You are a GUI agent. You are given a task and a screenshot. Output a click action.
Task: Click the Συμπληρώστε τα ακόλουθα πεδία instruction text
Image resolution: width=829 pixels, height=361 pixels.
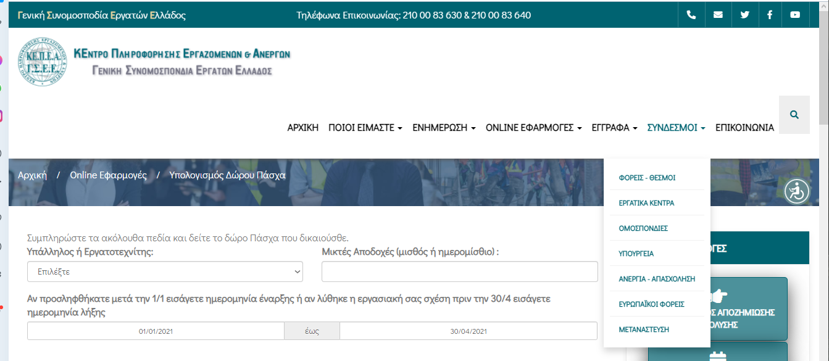pos(188,238)
